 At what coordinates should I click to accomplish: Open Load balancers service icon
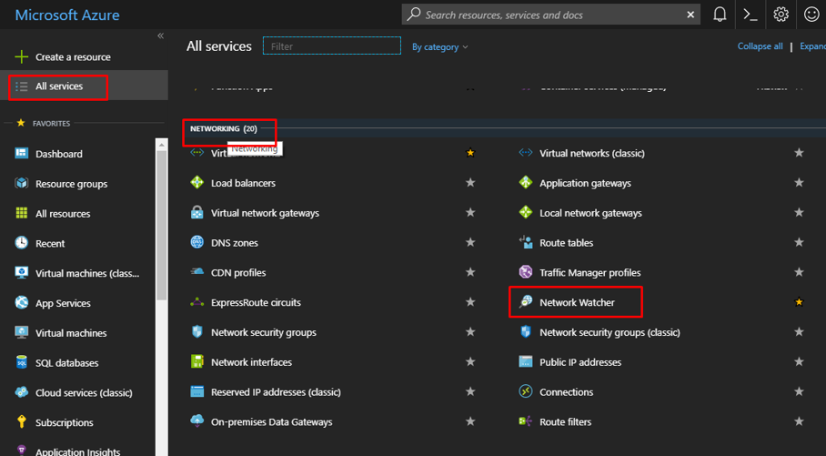pyautogui.click(x=196, y=183)
